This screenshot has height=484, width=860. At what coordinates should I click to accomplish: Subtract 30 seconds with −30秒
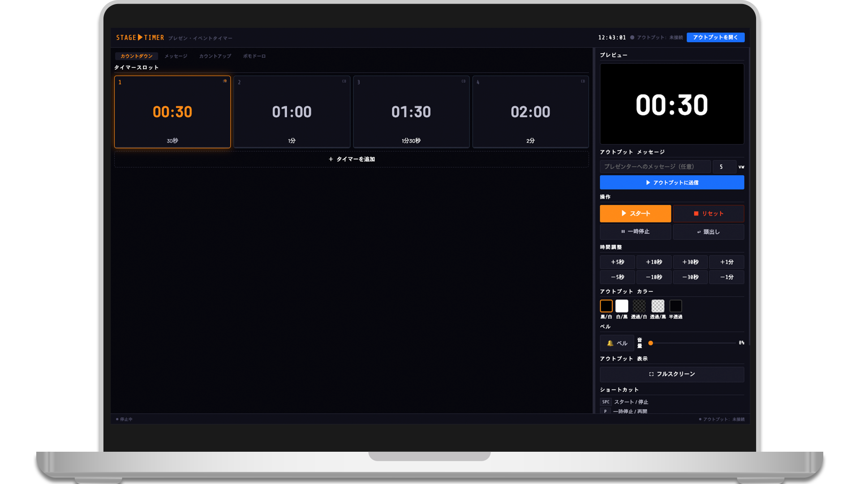coord(690,277)
